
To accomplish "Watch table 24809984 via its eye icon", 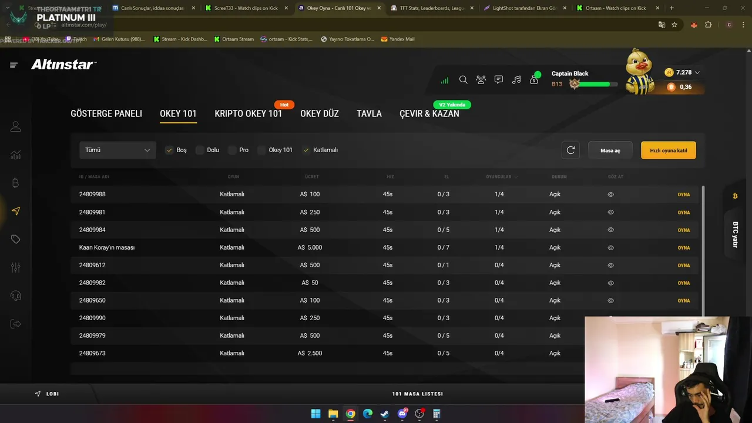I will pyautogui.click(x=611, y=230).
